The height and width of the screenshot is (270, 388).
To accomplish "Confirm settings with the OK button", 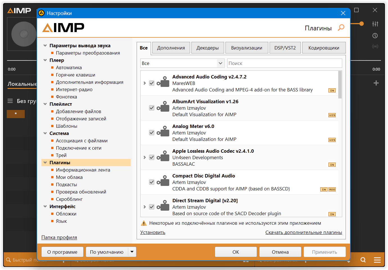I will tap(236, 252).
